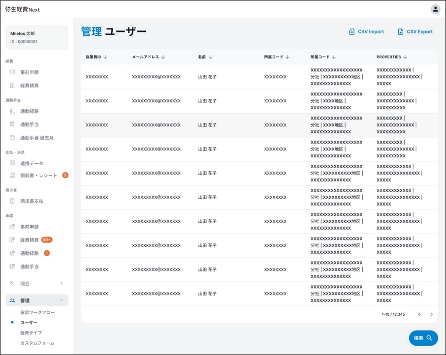Select 承認ワークフロー submenu item

click(x=37, y=312)
